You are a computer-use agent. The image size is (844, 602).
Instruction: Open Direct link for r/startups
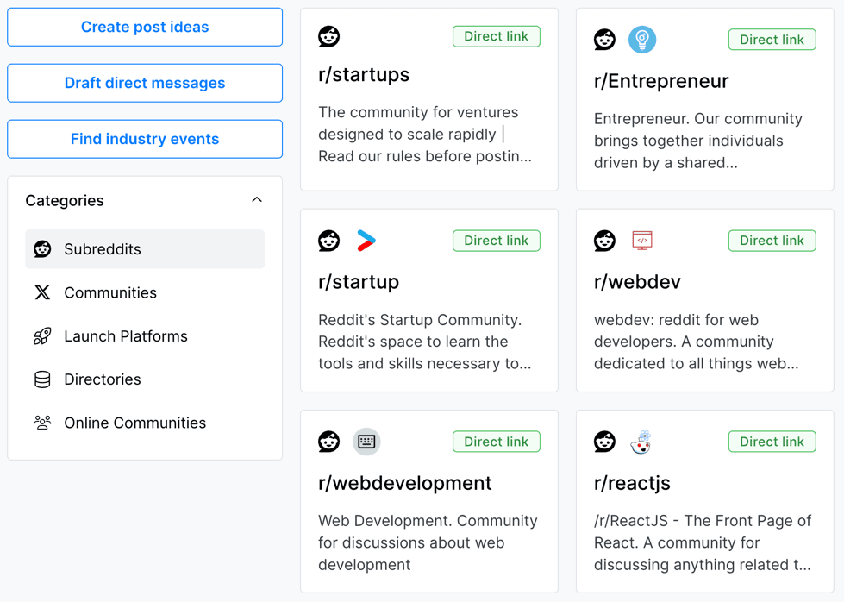coord(497,36)
